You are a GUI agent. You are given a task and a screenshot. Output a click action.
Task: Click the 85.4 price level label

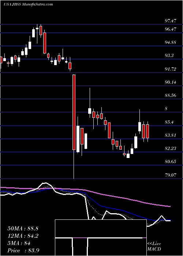click(169, 122)
